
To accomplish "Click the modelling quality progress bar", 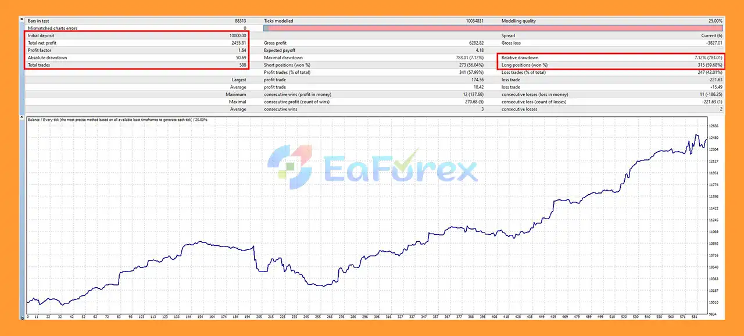I will (493, 28).
